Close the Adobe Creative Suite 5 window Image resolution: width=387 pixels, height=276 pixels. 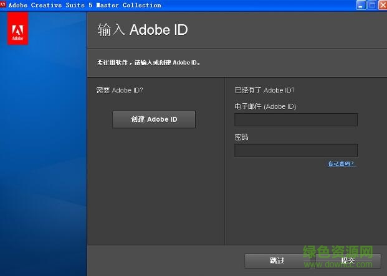(x=381, y=5)
